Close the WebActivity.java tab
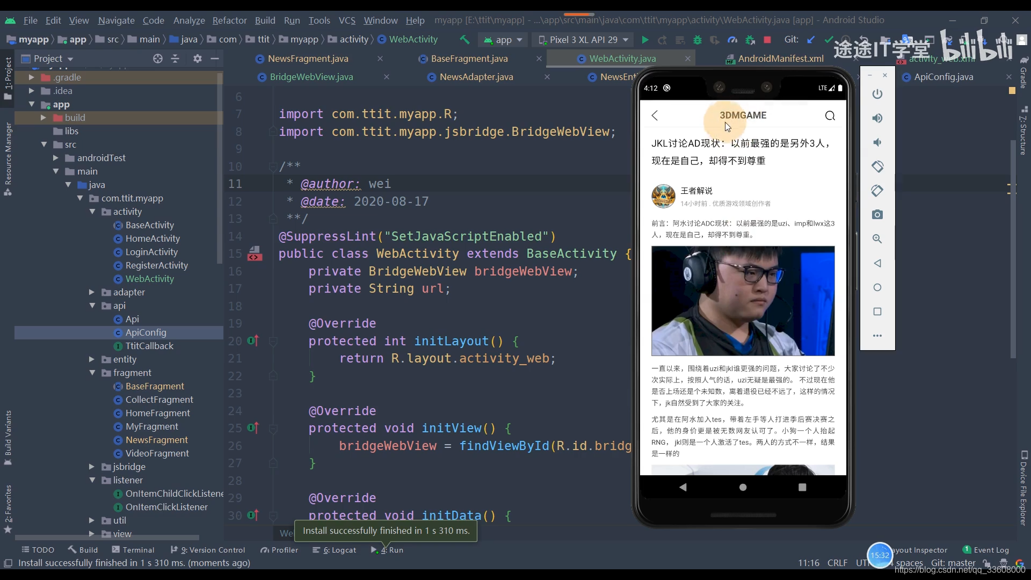The image size is (1031, 580). click(x=687, y=59)
